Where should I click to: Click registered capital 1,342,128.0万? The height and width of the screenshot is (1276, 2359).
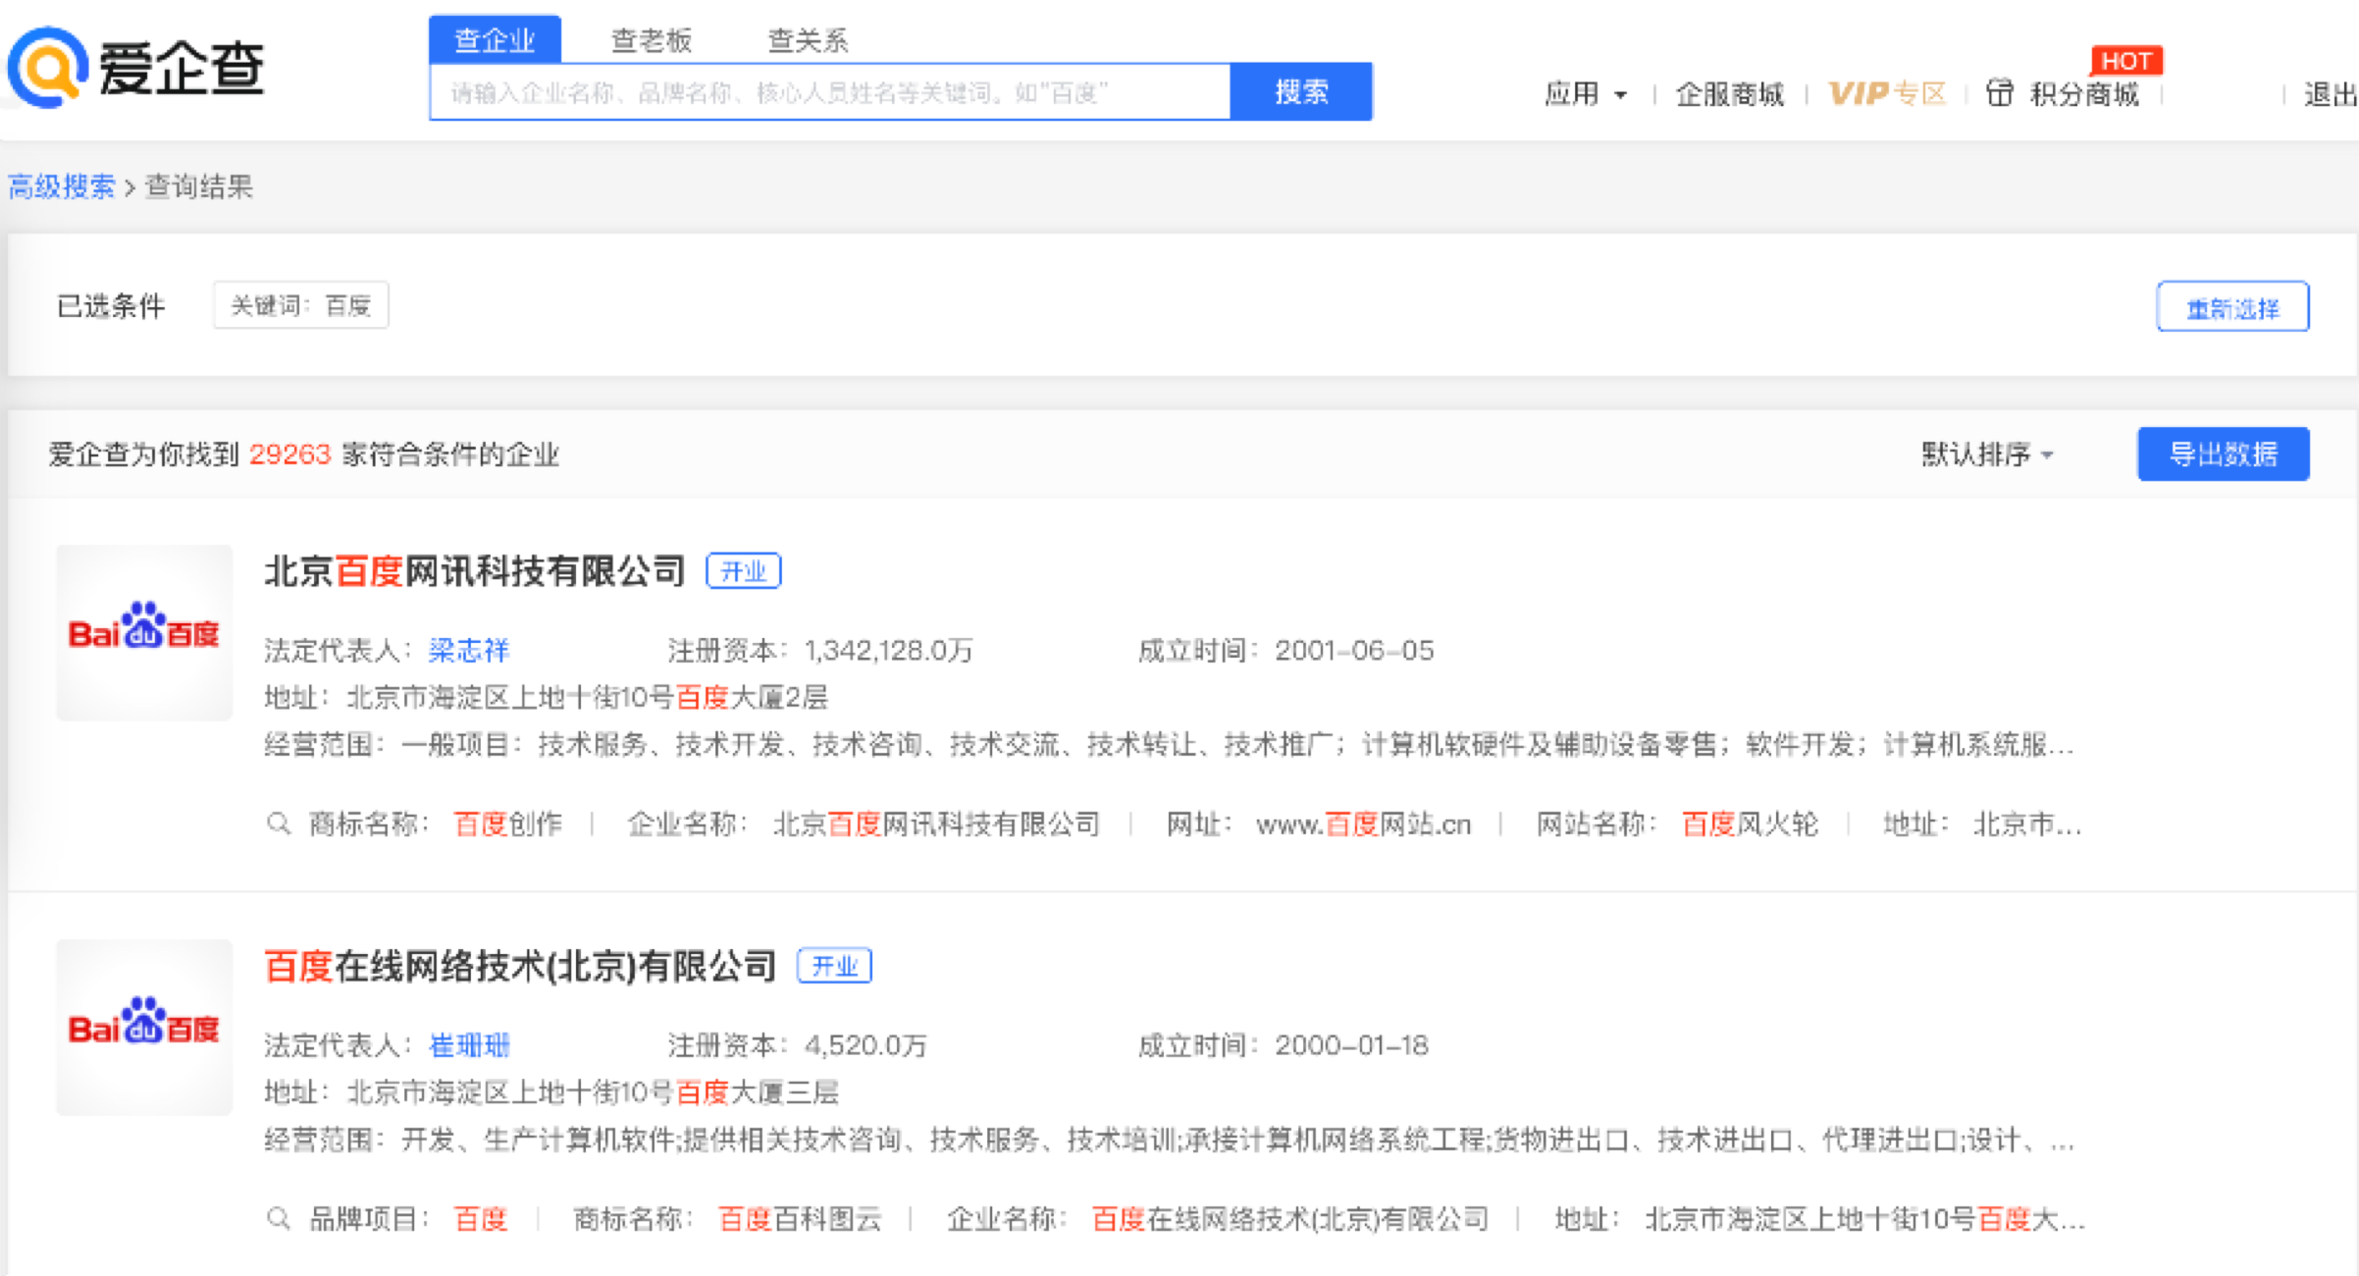pyautogui.click(x=889, y=650)
